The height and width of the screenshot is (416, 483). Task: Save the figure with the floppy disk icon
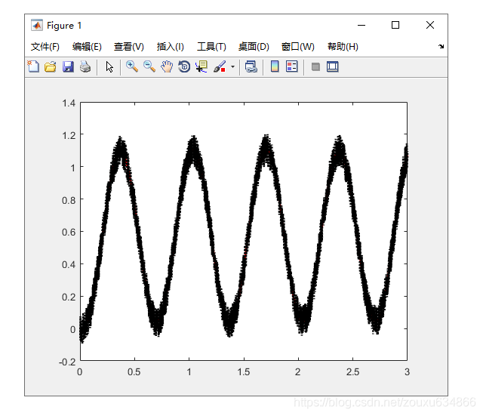coord(68,66)
